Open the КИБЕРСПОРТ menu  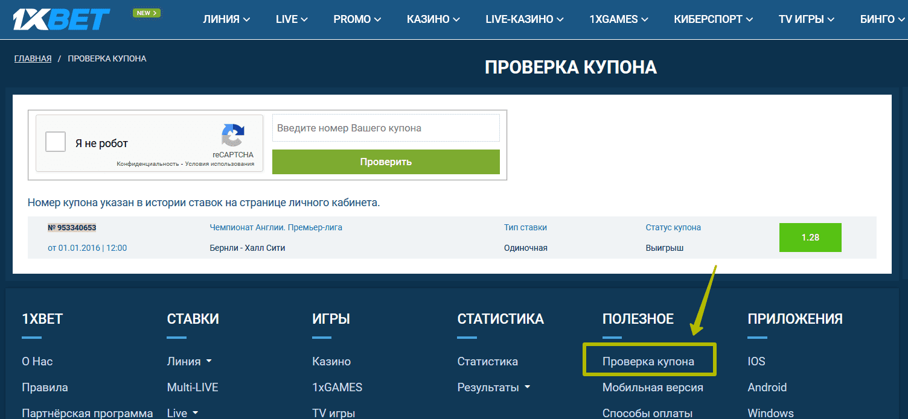713,19
